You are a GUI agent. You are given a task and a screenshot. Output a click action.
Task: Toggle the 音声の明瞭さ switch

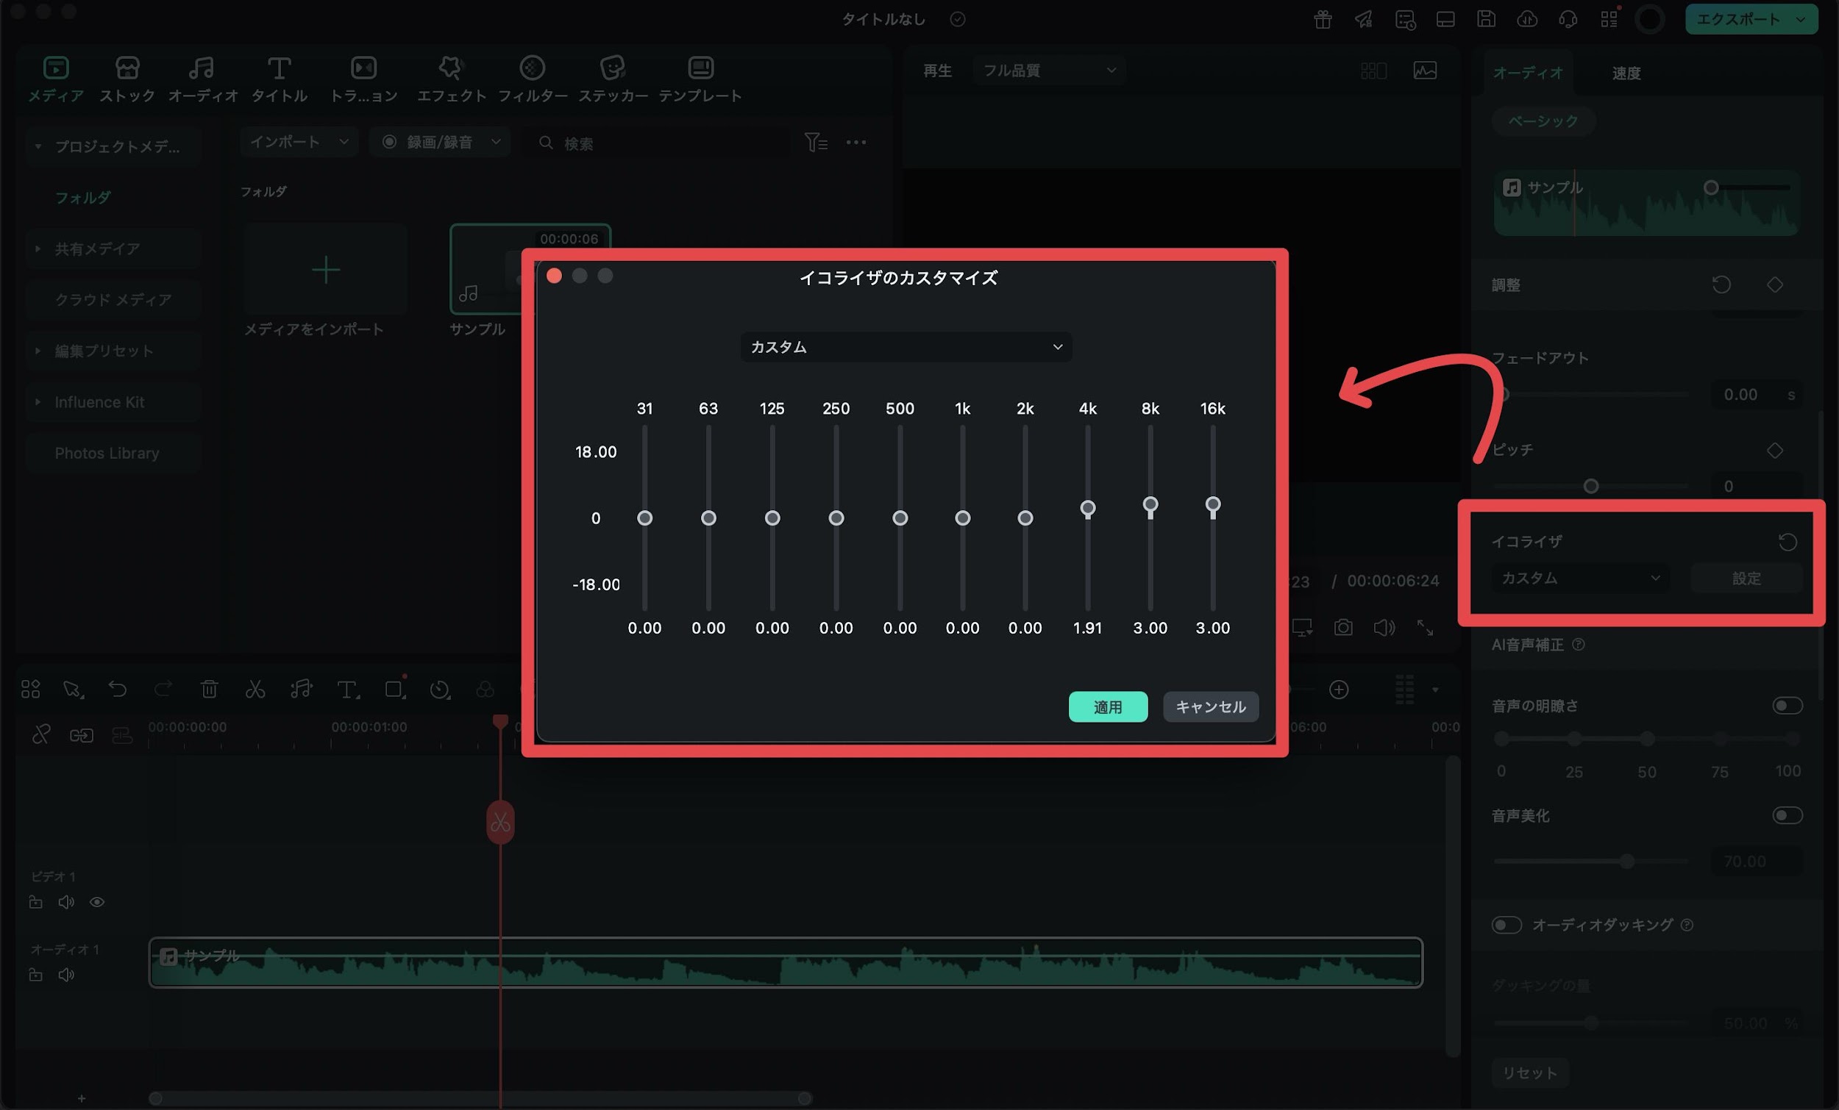tap(1787, 706)
